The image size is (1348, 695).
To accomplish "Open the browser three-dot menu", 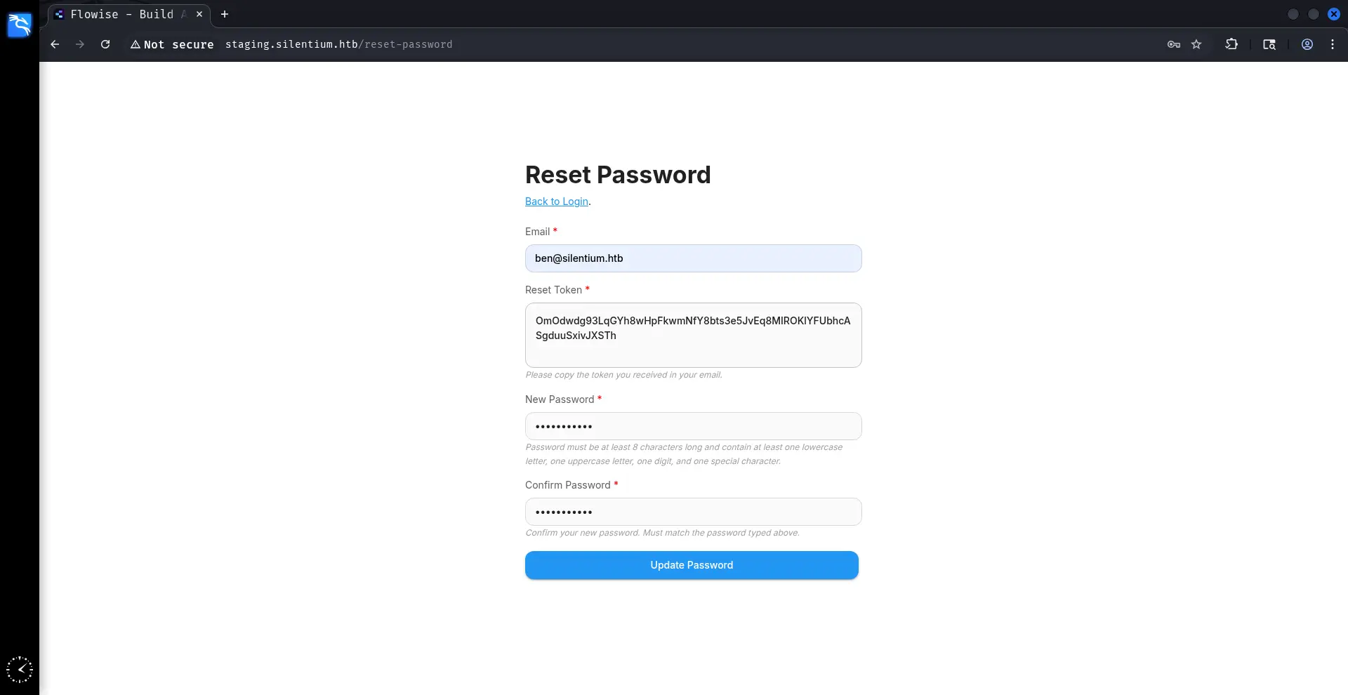I will click(1333, 44).
